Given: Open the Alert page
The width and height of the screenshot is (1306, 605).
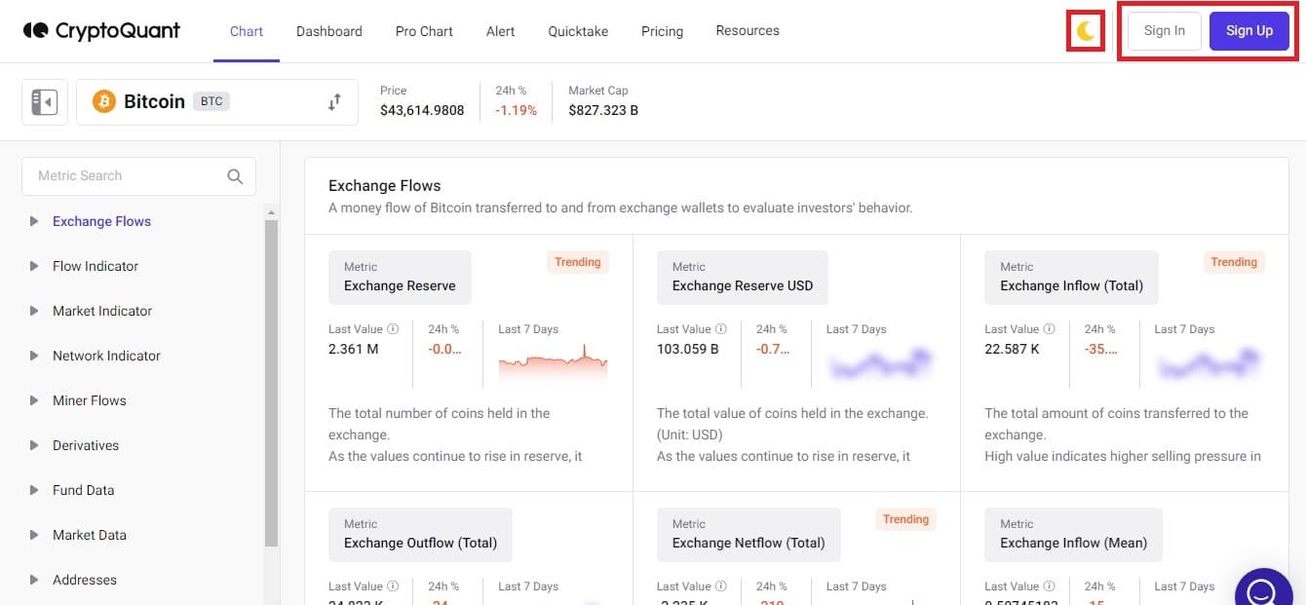Looking at the screenshot, I should point(500,31).
